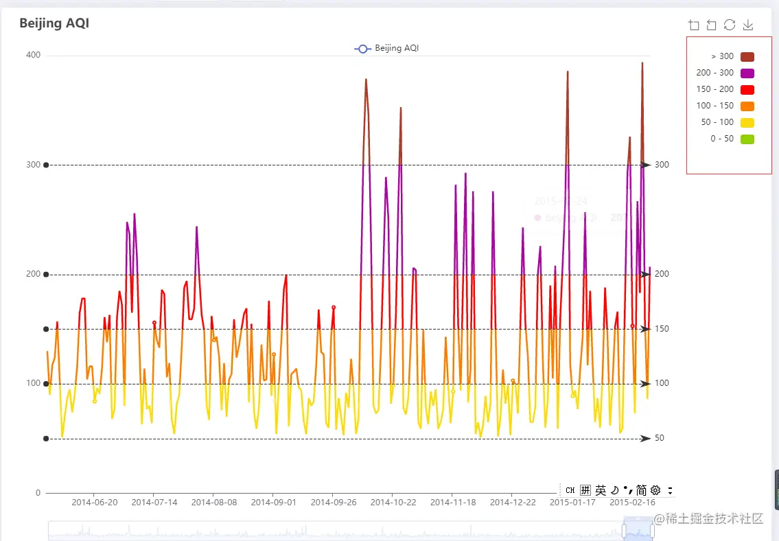
Task: Switch IME punctuation mode icon
Action: [628, 490]
